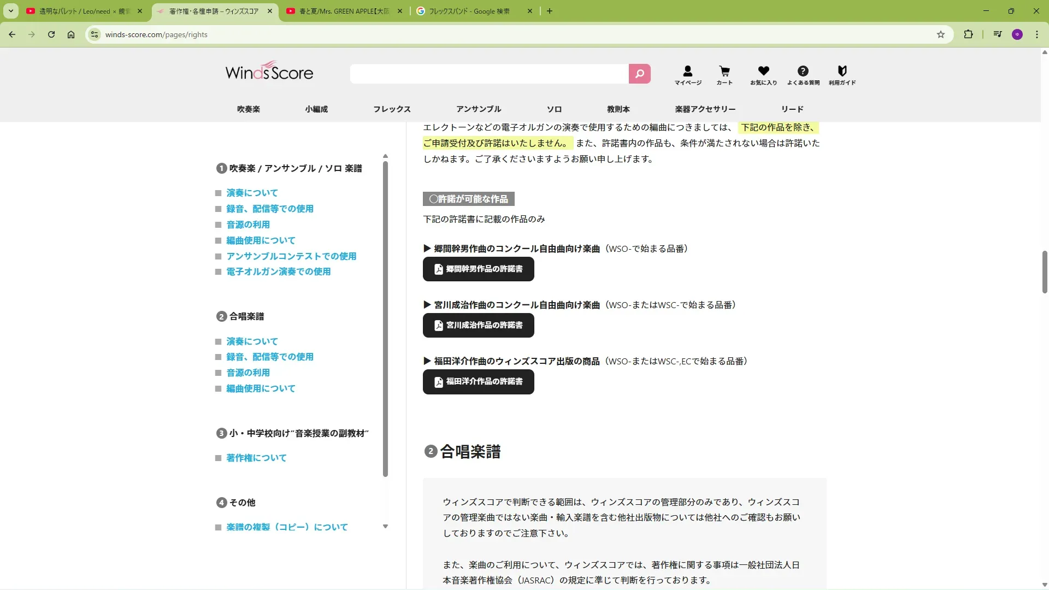The image size is (1049, 590).
Task: Open マイページ account icon
Action: [x=687, y=75]
